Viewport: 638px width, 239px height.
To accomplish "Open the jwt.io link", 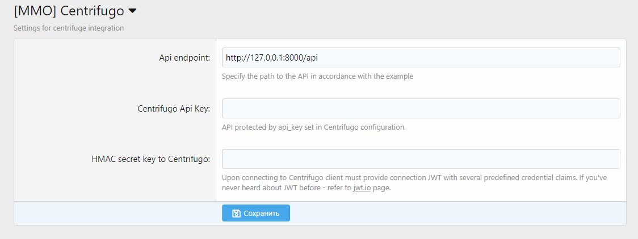I will tap(362, 188).
